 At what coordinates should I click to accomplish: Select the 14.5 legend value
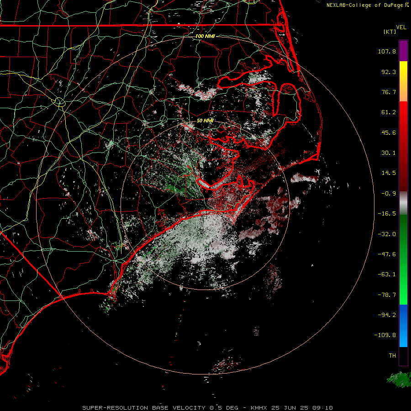[389, 173]
